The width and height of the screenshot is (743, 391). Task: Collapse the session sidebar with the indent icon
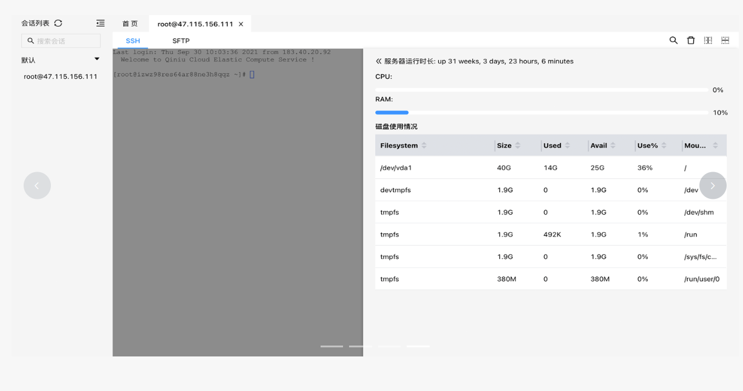pyautogui.click(x=101, y=23)
